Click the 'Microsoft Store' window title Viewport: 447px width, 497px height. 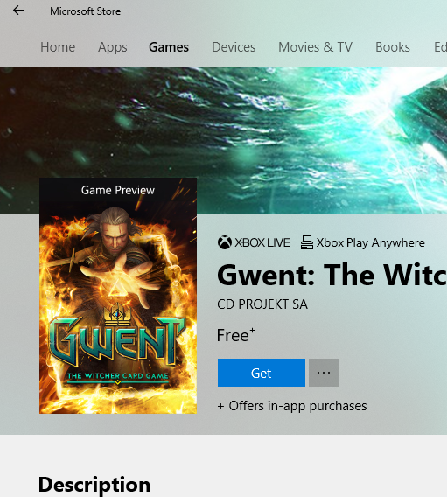(x=85, y=11)
